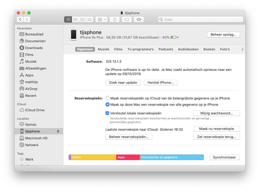Select backup to this Mac radio option
Image resolution: width=260 pixels, height=191 pixels.
pos(108,104)
